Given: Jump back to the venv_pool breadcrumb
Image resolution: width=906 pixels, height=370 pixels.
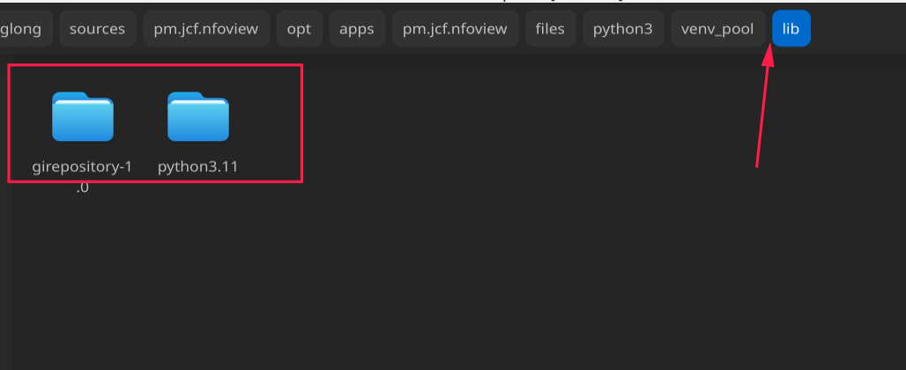Looking at the screenshot, I should coord(718,28).
